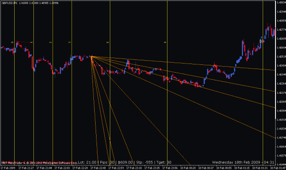Screen dimensions: 286x170
Task: Click the 1.42264 price axis label
Action: coord(281,84)
